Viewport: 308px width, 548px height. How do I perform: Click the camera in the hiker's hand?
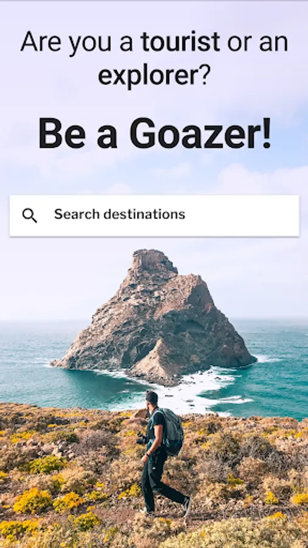point(141,438)
